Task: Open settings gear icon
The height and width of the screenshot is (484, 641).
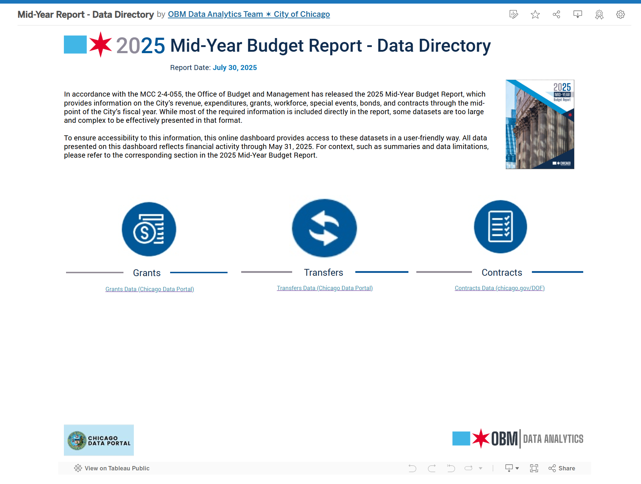Action: [x=621, y=14]
